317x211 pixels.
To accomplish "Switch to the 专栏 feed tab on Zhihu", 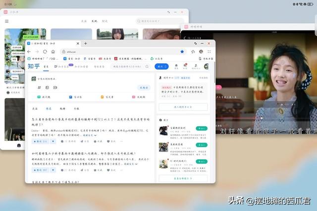I will tap(76, 109).
